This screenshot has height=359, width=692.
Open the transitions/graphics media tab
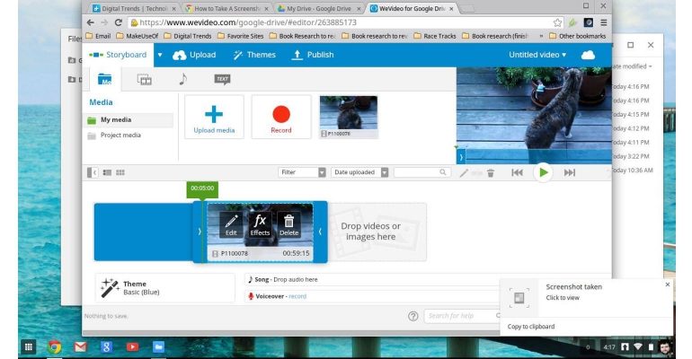pyautogui.click(x=144, y=79)
